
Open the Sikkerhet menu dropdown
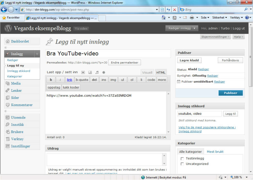click(x=220, y=18)
